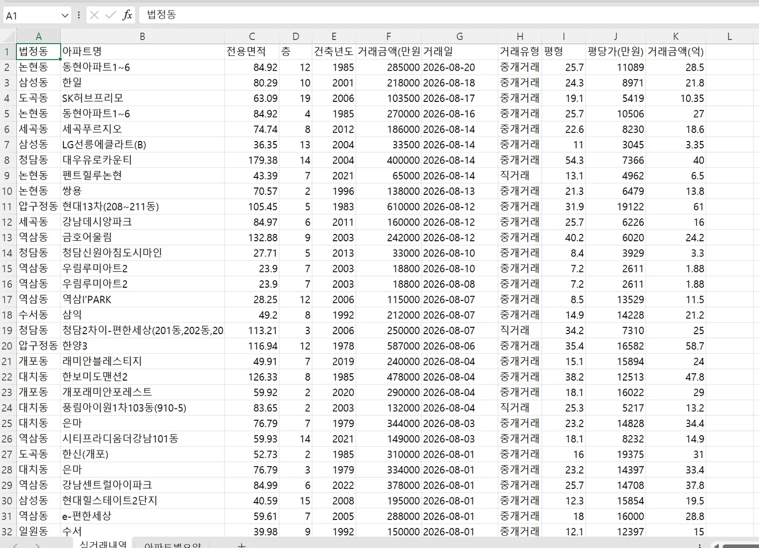Switch to the 실거래내역 sheet tab
This screenshot has width=759, height=548.
[103, 544]
